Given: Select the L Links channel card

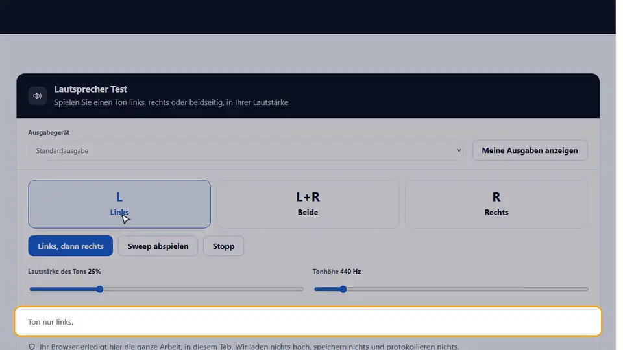Looking at the screenshot, I should pos(119,204).
